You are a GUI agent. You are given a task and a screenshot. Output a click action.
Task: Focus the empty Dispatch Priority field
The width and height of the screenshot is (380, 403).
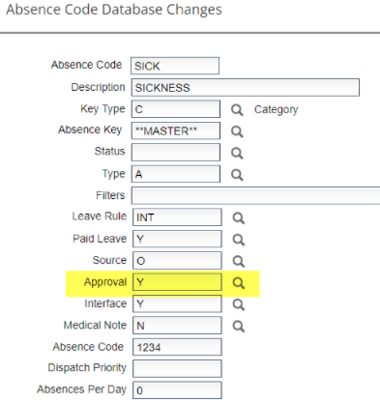(x=177, y=369)
